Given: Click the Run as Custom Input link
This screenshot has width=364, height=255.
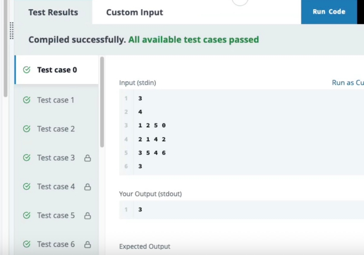Looking at the screenshot, I should coord(348,83).
